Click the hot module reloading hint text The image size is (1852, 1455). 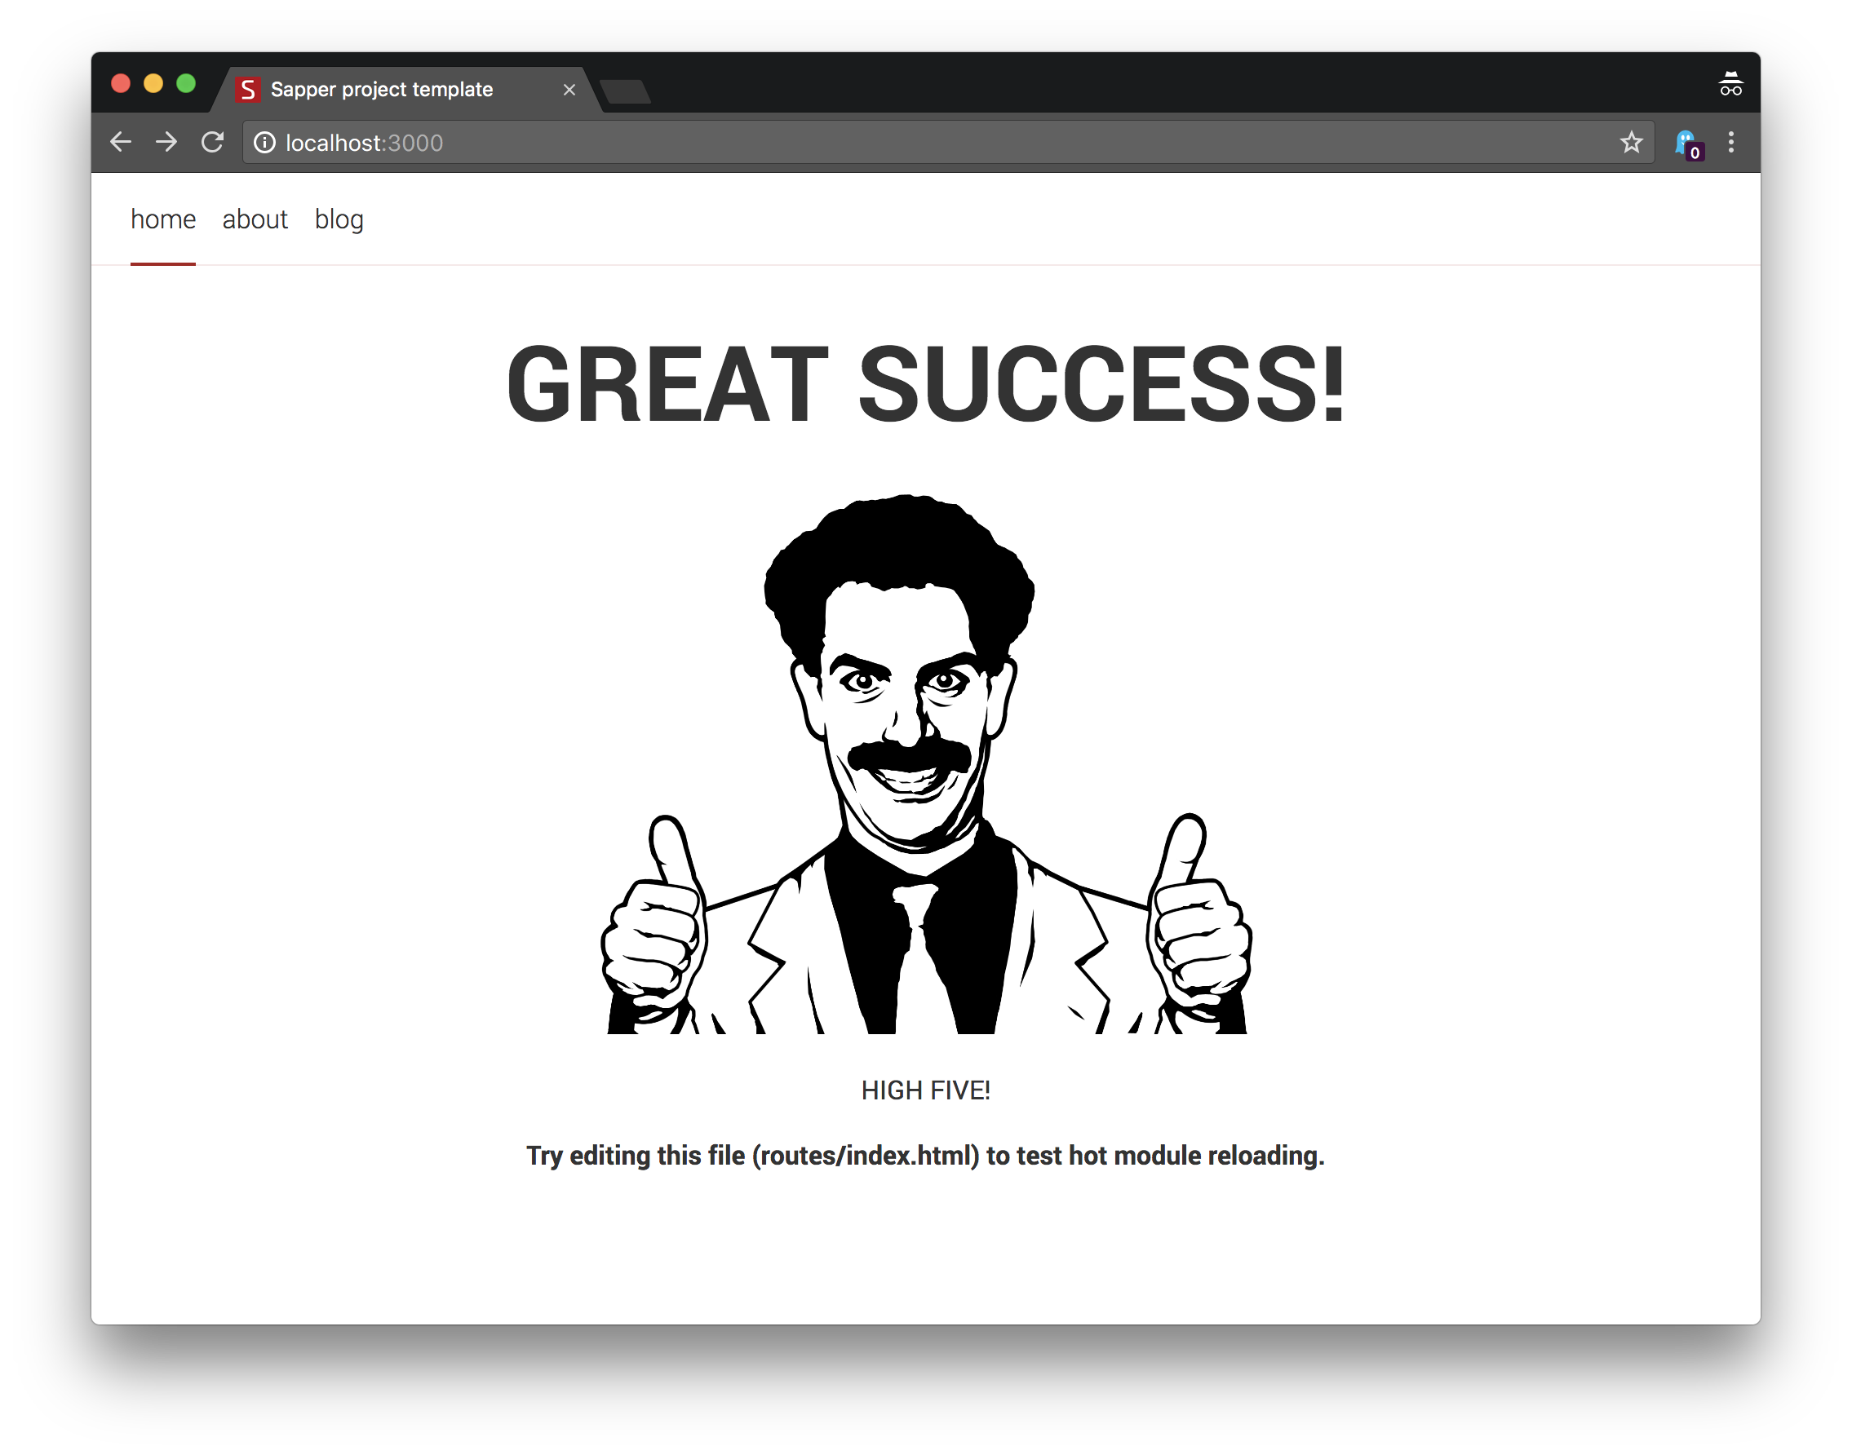coord(925,1156)
